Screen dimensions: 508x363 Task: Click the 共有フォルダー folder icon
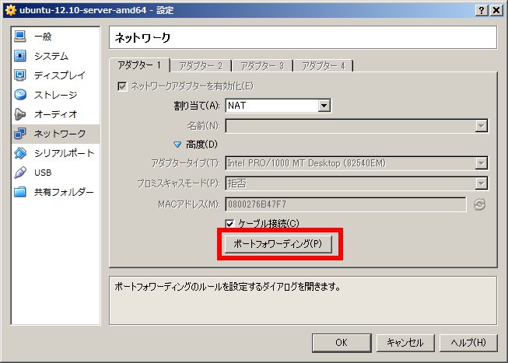click(x=20, y=192)
